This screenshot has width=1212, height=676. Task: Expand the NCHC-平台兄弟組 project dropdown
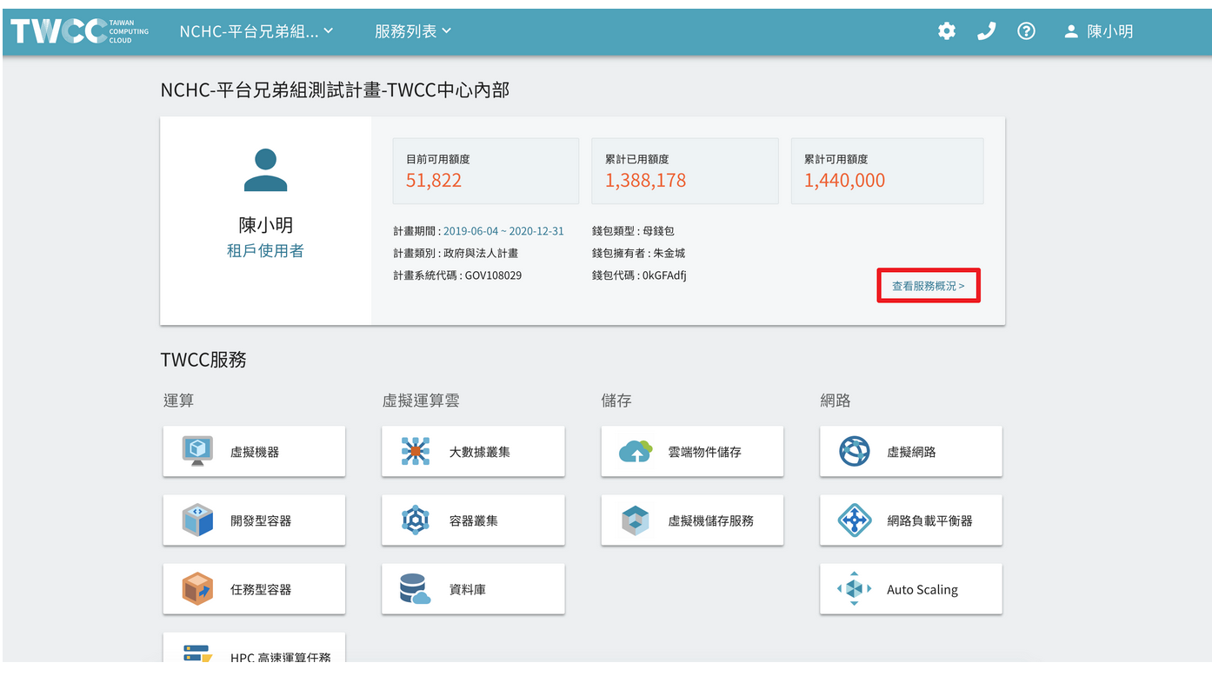tap(256, 31)
